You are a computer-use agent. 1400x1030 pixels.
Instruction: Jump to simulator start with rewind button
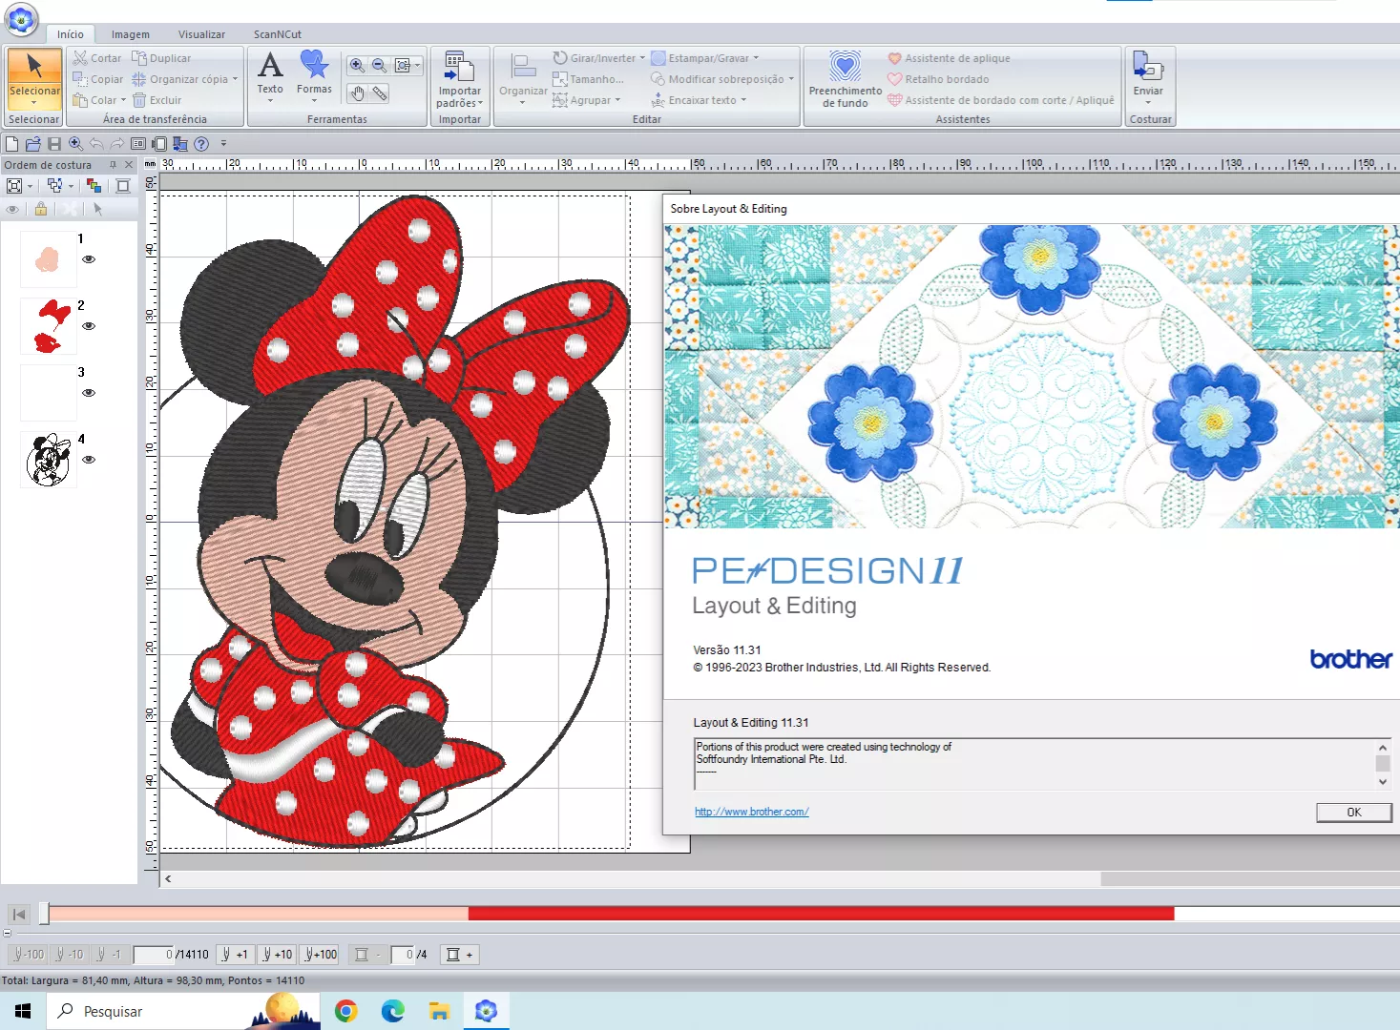click(19, 914)
